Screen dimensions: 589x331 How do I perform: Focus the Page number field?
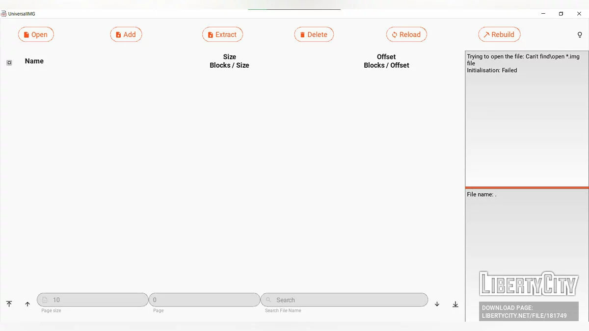205,300
